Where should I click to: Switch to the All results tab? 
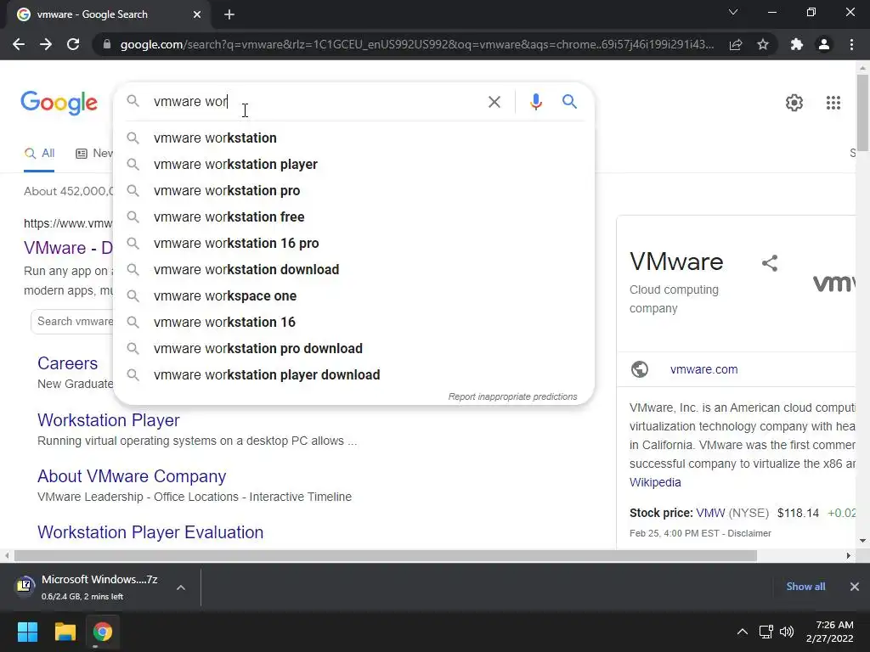pyautogui.click(x=39, y=154)
